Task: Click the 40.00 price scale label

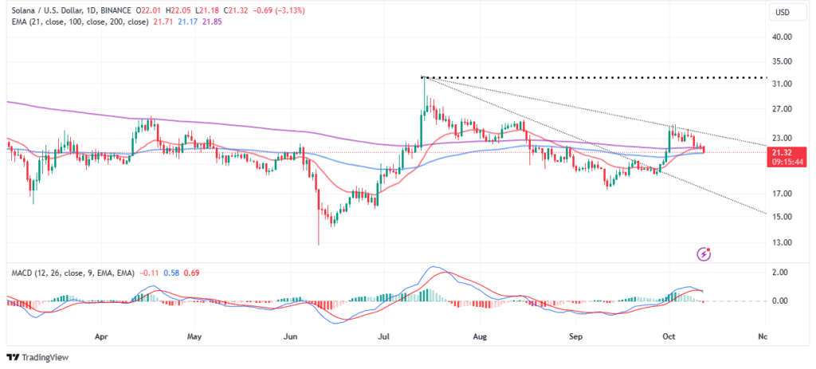Action: click(783, 37)
